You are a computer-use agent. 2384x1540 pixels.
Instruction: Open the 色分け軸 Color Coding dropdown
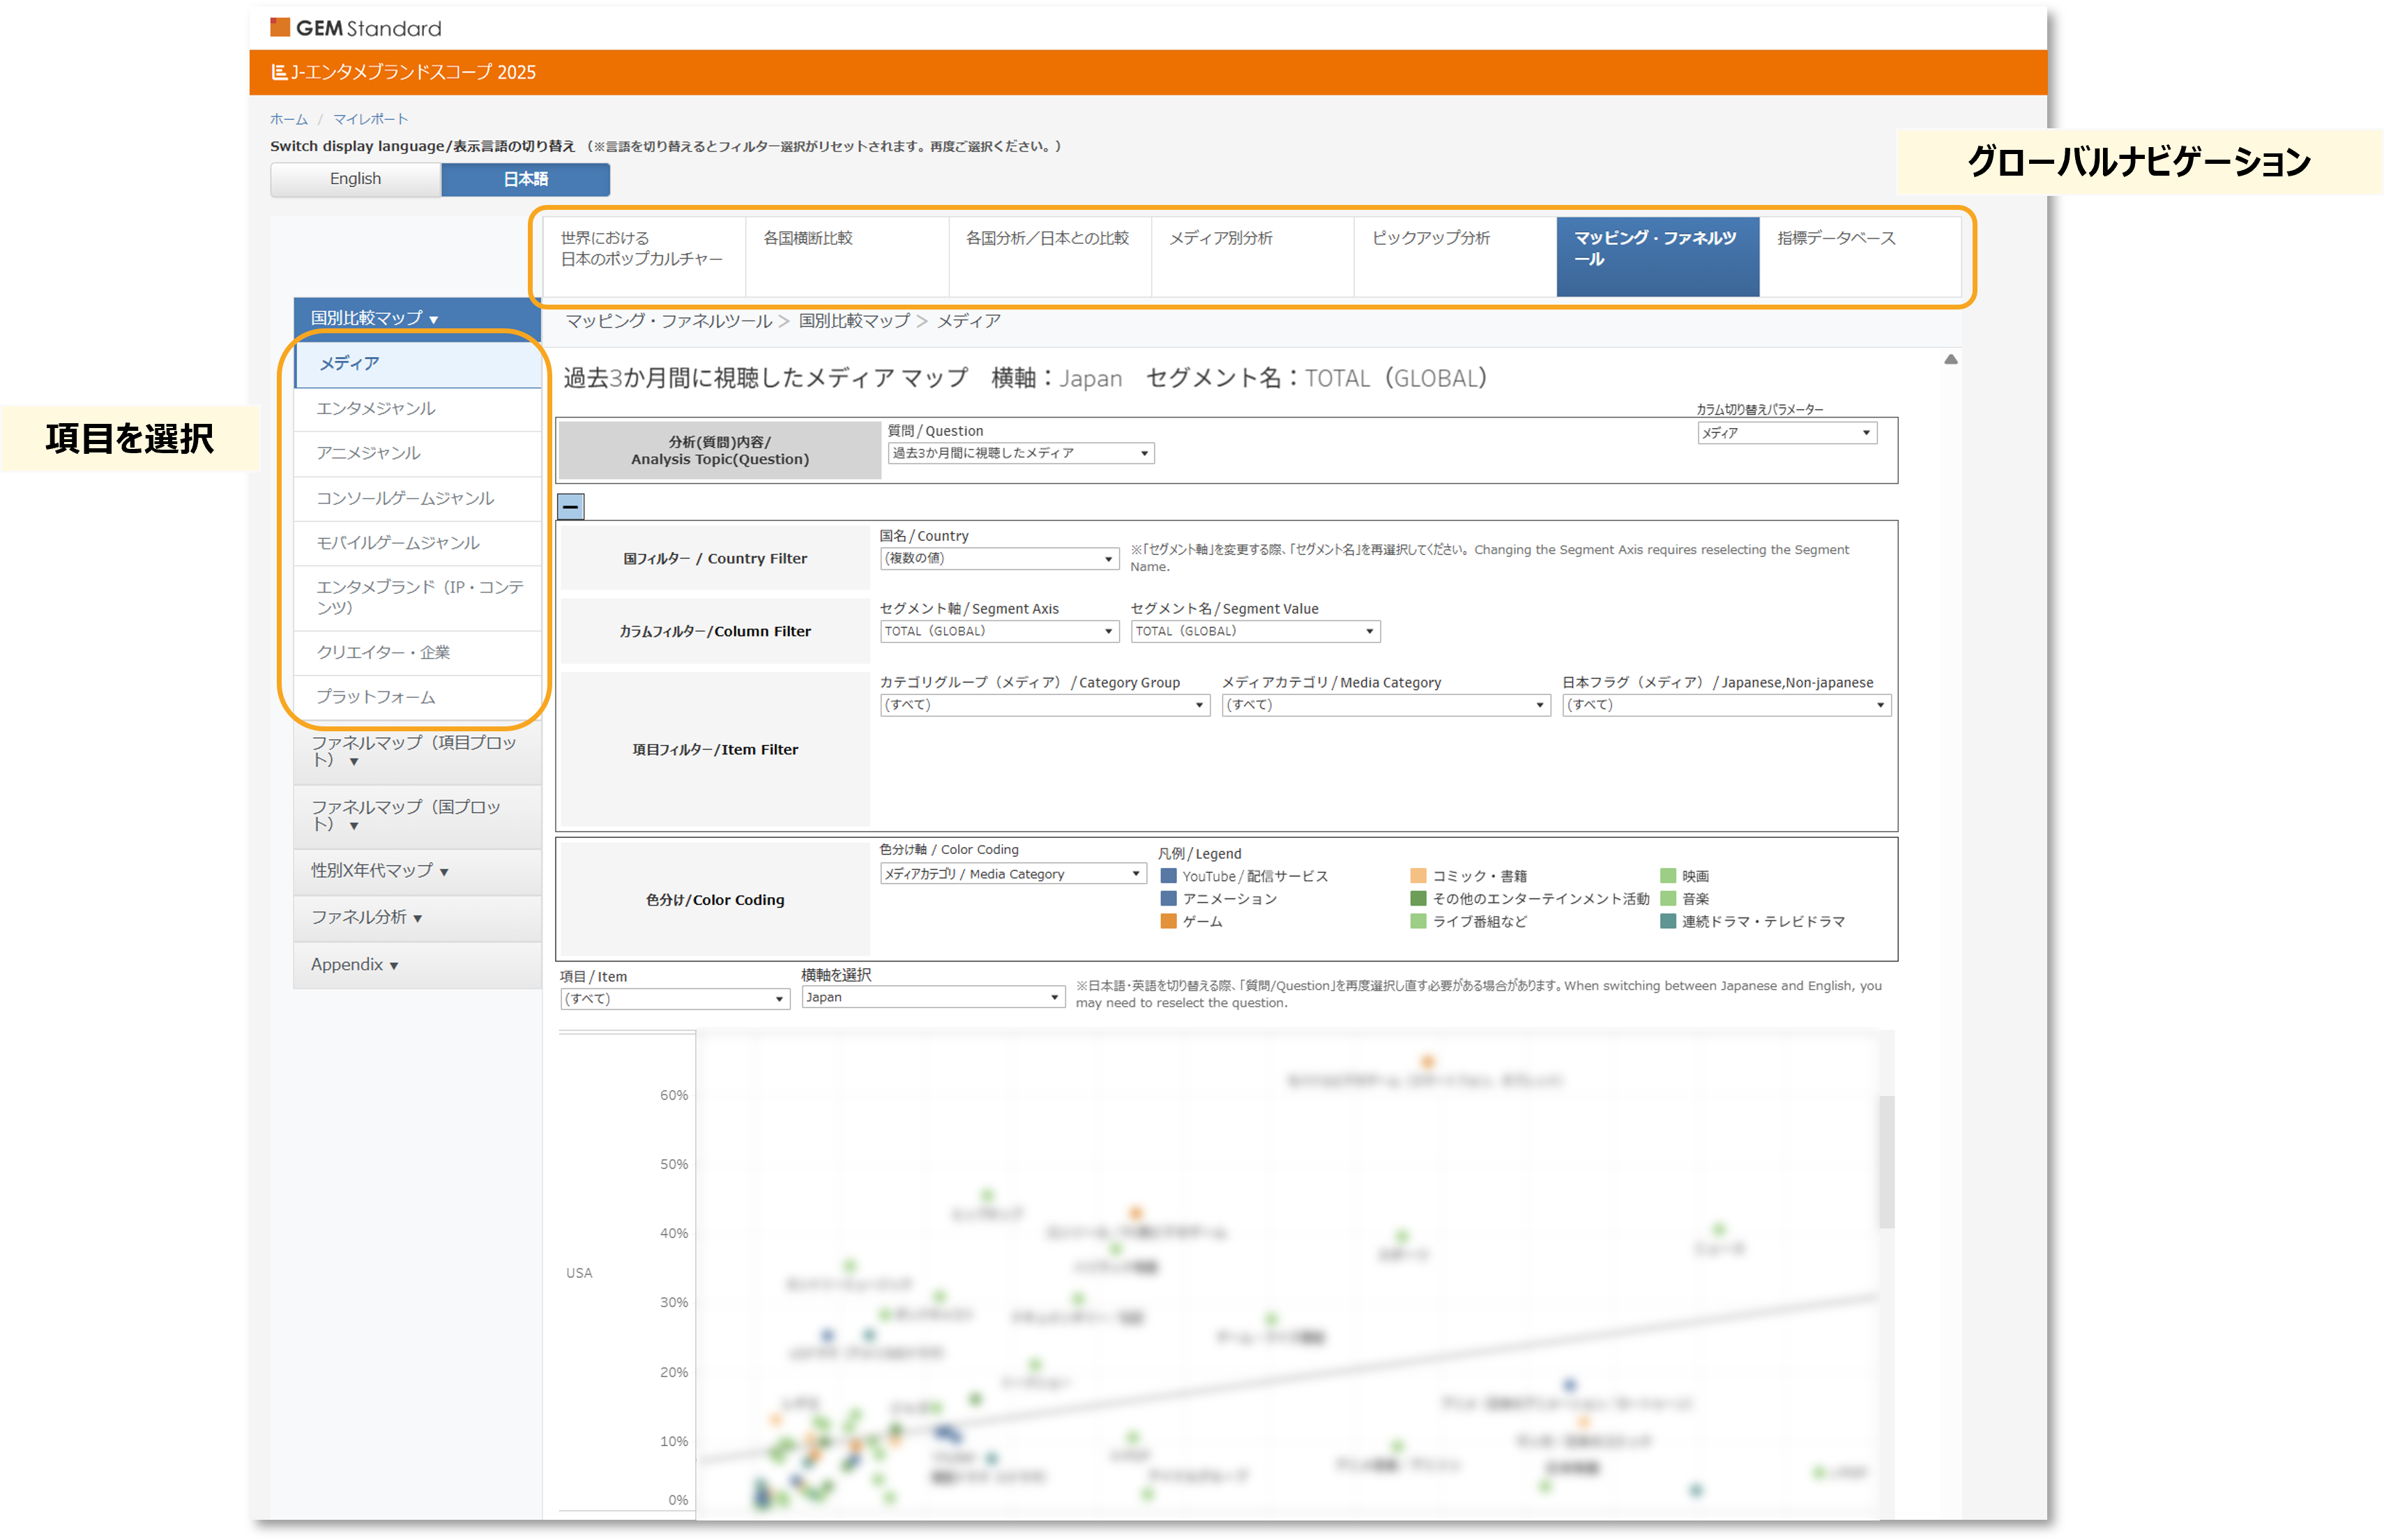tap(1011, 874)
